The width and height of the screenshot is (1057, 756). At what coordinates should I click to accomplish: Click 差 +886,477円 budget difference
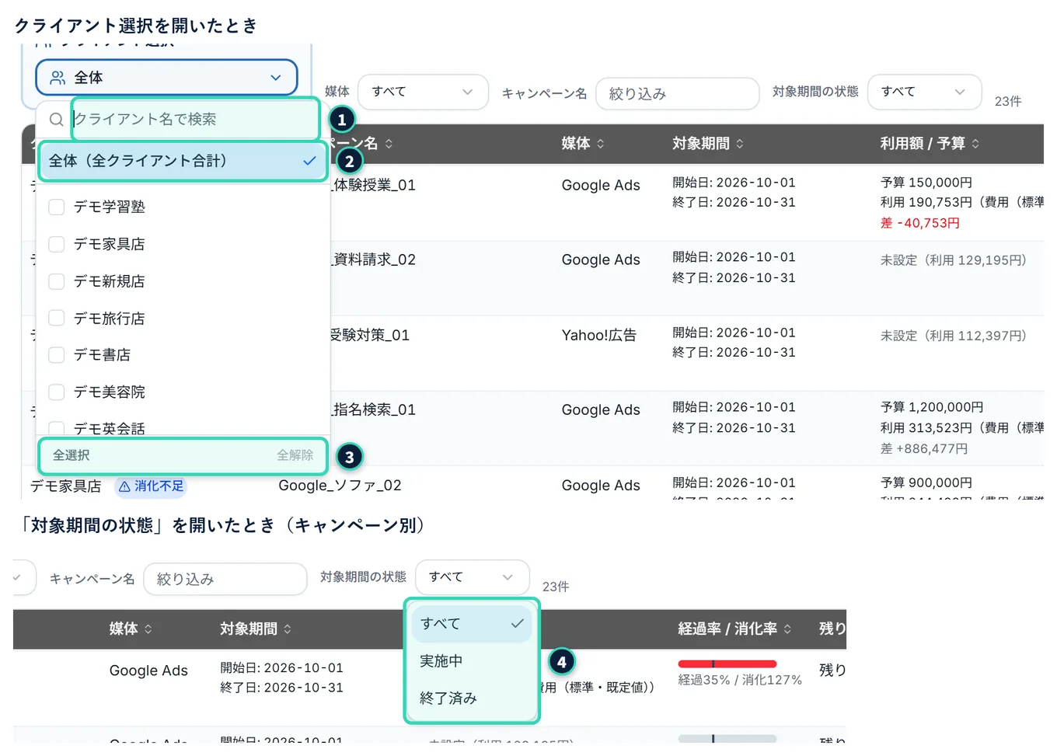[x=924, y=449]
